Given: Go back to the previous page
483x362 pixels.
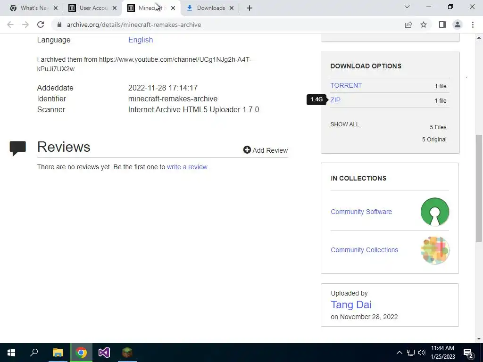Looking at the screenshot, I should click(10, 25).
